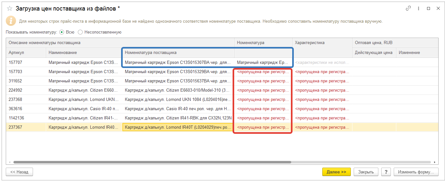Open the vertical three-dots options menu
The height and width of the screenshot is (182, 445).
pos(418,9)
